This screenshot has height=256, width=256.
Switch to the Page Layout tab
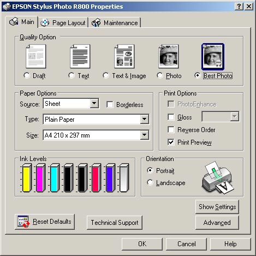(x=63, y=23)
